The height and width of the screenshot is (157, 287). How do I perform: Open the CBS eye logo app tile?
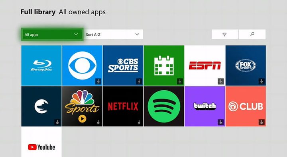(x=82, y=65)
